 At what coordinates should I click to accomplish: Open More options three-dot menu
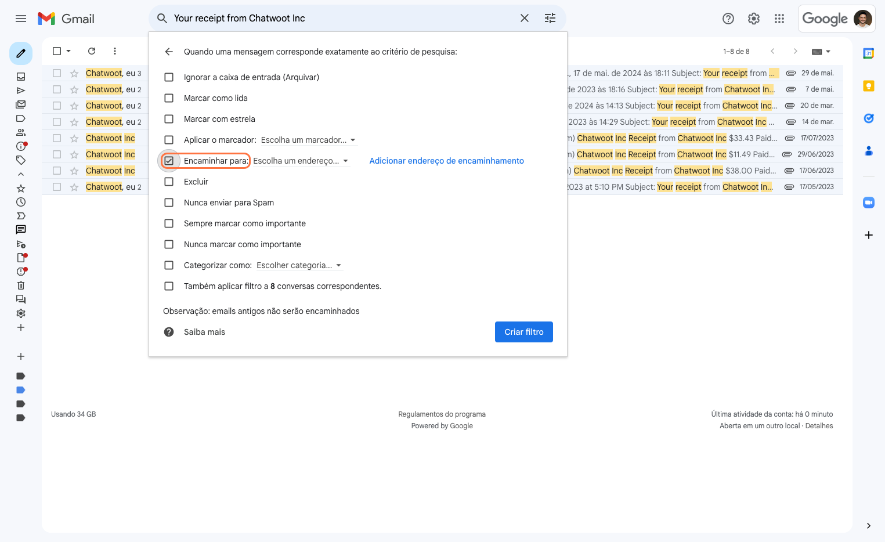[115, 51]
